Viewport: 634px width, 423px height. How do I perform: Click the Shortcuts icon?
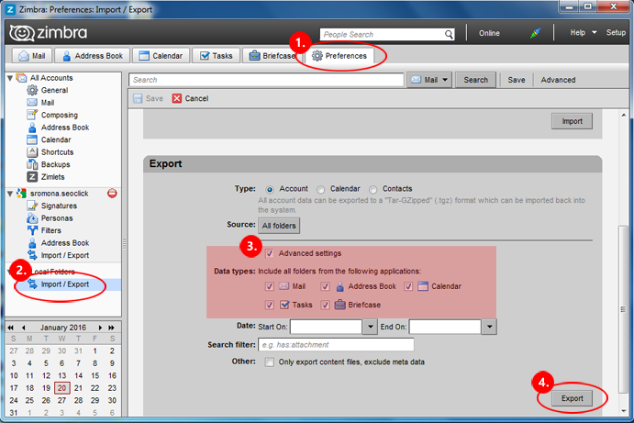[32, 152]
